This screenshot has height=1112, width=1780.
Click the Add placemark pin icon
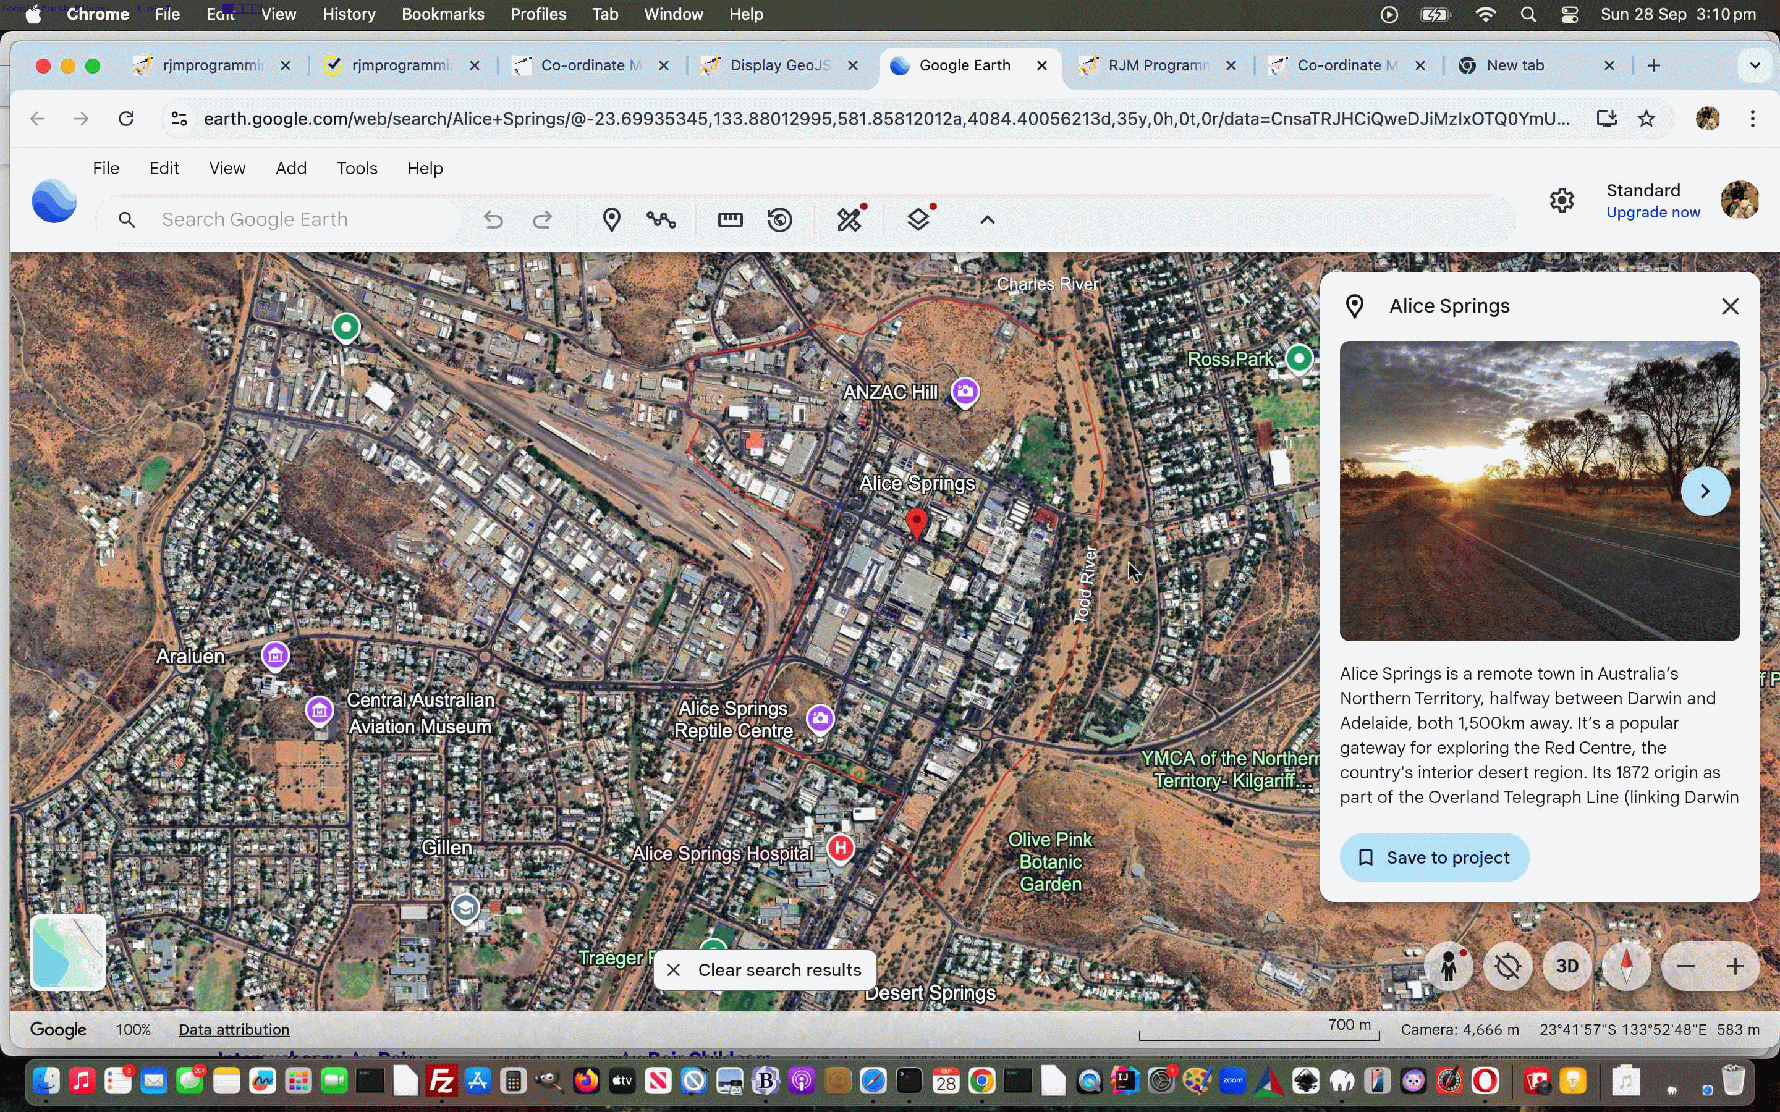click(611, 219)
